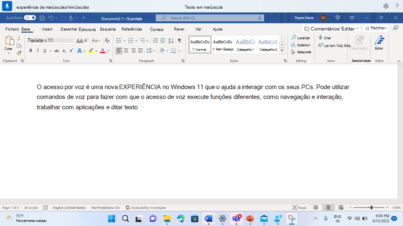Open the Editor pane
Screen dimensions: 403x226
click(x=379, y=42)
